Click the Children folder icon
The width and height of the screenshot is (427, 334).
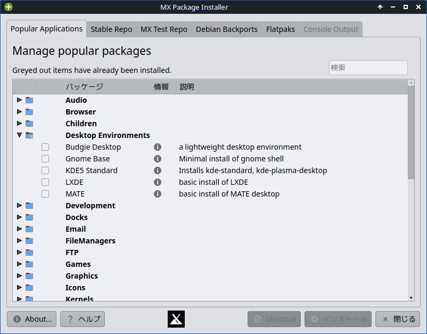click(29, 124)
